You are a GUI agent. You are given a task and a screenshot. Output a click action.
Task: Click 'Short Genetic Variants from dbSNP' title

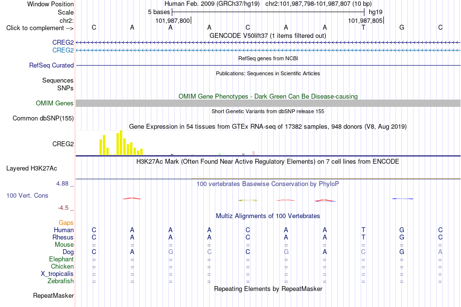point(268,111)
